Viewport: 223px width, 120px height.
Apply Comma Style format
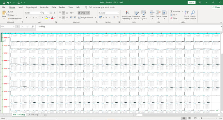pos(110,17)
